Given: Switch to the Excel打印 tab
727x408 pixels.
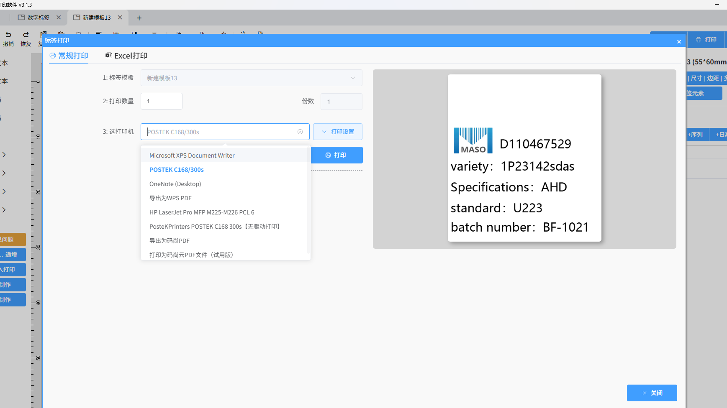Looking at the screenshot, I should [x=126, y=56].
